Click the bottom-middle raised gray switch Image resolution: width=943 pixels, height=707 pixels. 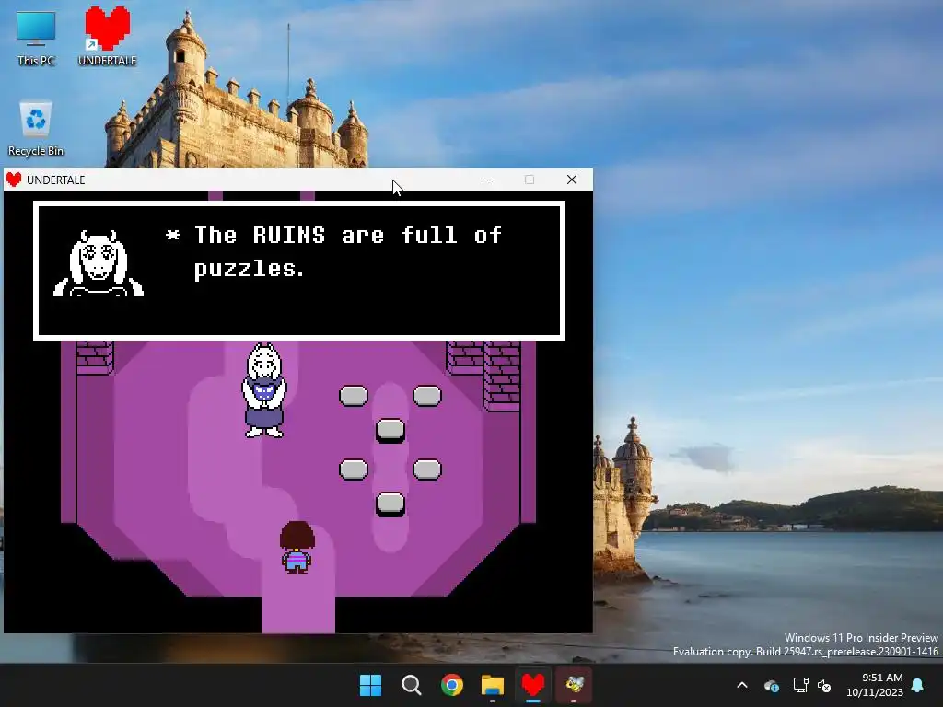click(x=390, y=504)
